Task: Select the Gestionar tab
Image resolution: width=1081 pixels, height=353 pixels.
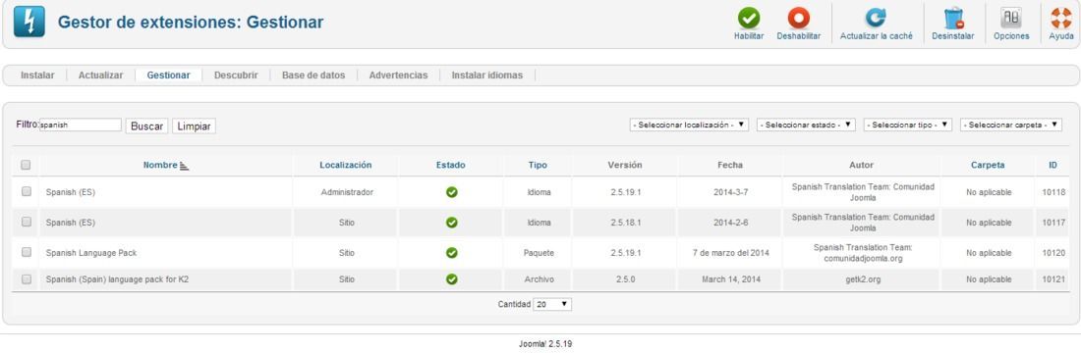Action: pyautogui.click(x=168, y=76)
